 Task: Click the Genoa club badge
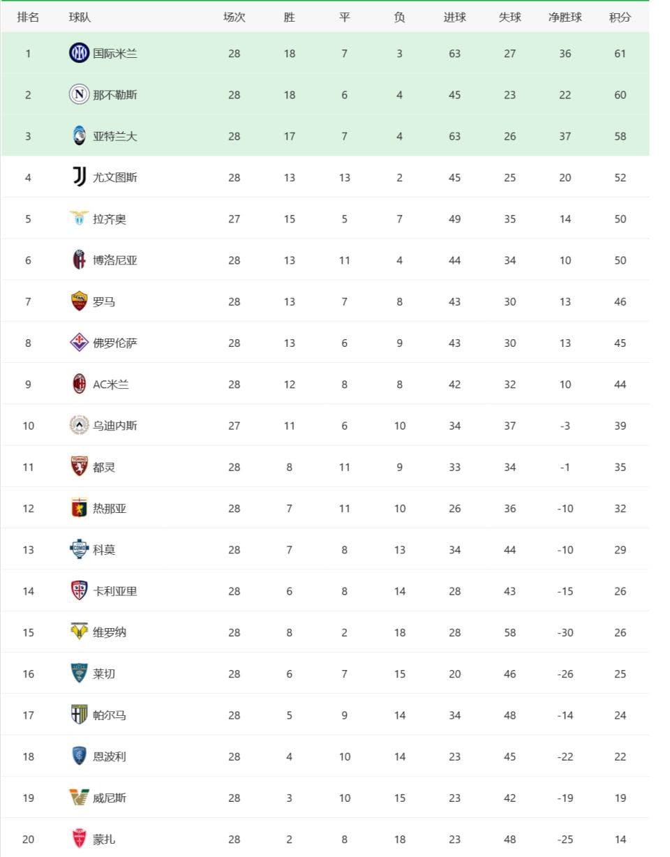pyautogui.click(x=79, y=508)
